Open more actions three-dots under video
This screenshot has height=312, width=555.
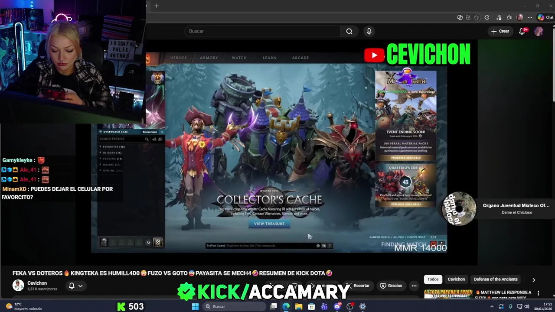click(414, 286)
